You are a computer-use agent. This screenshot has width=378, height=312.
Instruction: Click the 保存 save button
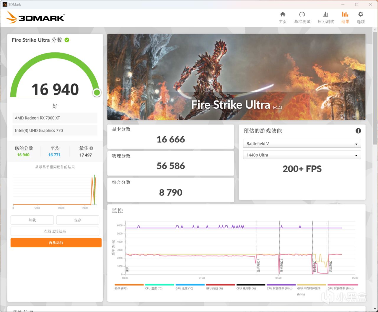(x=78, y=220)
